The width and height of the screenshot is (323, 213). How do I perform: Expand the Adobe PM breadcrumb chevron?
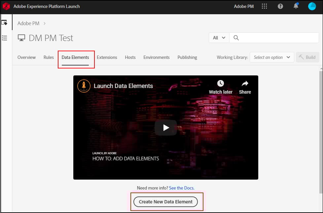44,23
